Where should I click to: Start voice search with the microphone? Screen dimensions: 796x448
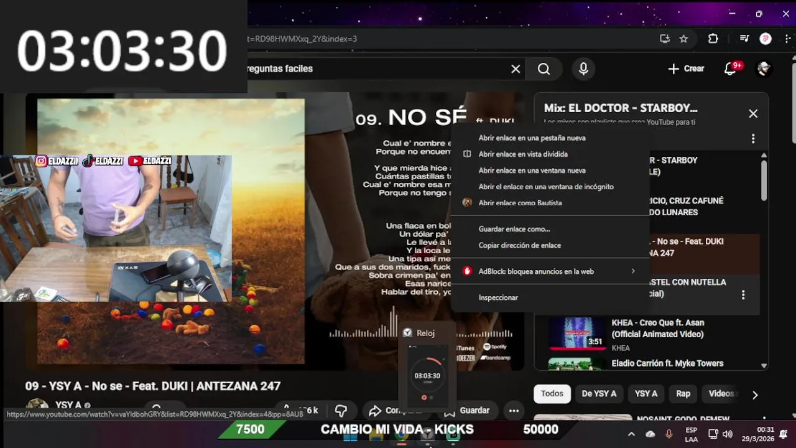click(x=583, y=69)
